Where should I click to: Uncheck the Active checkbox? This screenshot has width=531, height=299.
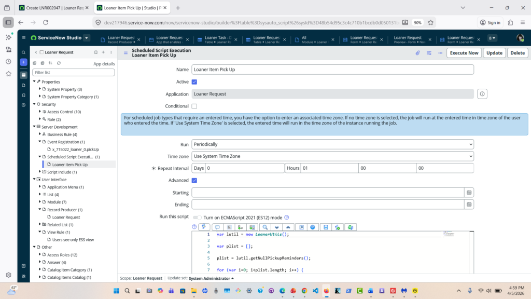(x=194, y=82)
